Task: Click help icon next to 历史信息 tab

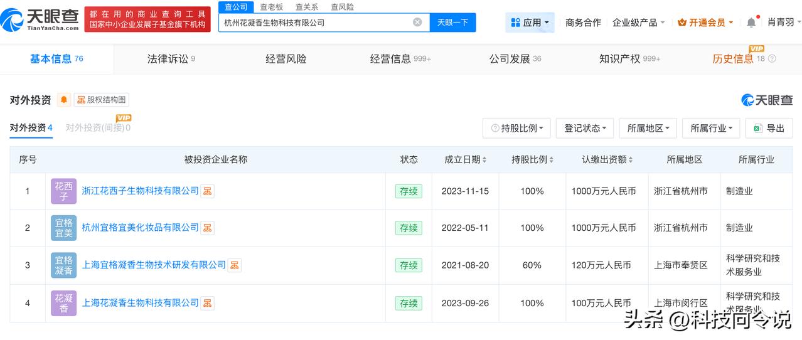Action: point(772,59)
